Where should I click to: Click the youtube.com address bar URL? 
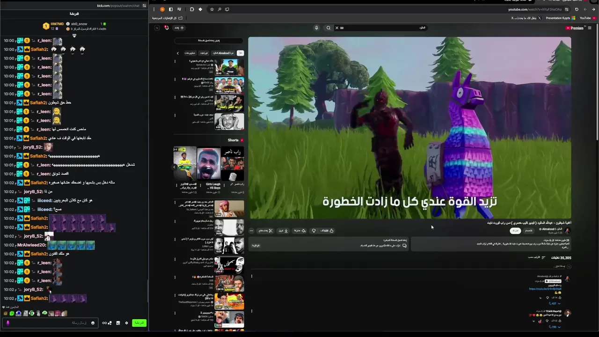(534, 9)
